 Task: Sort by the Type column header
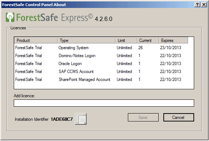click(87, 40)
